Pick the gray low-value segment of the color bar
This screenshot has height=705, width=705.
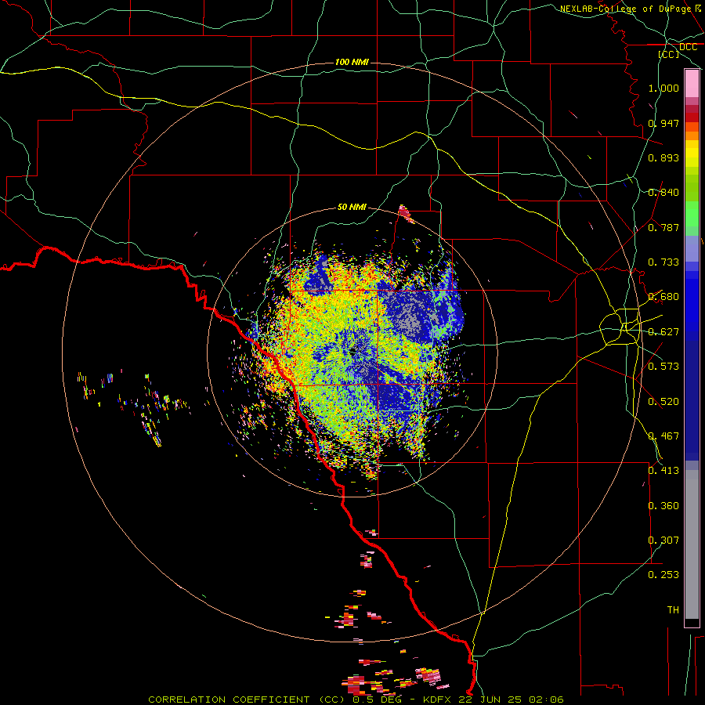[x=692, y=544]
